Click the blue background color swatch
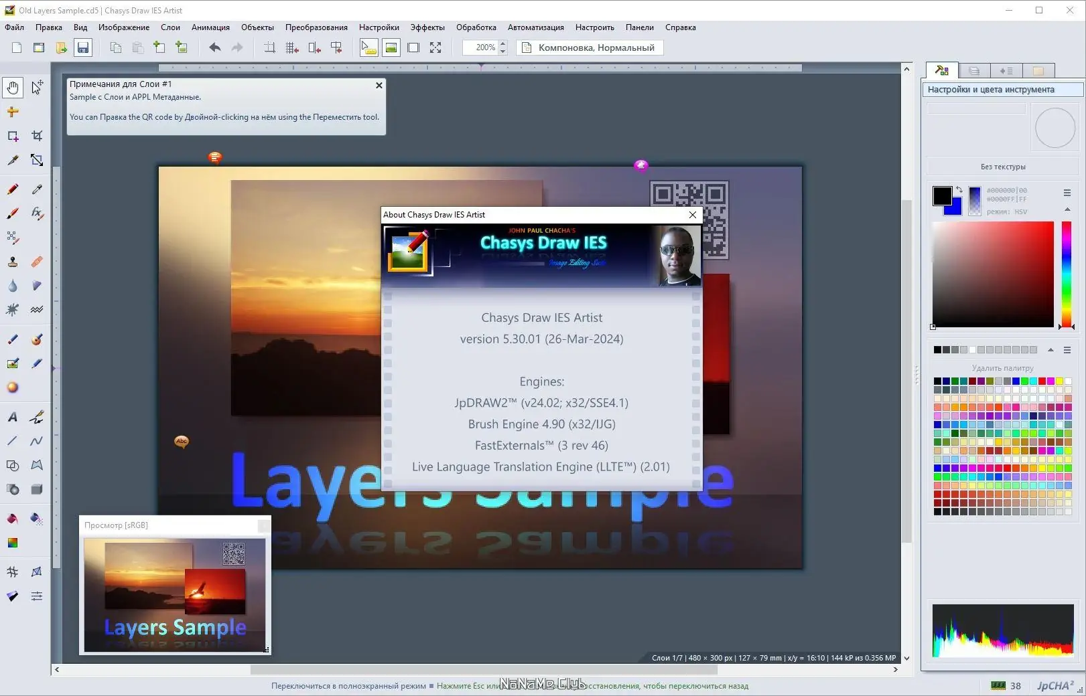The image size is (1086, 696). pos(955,209)
